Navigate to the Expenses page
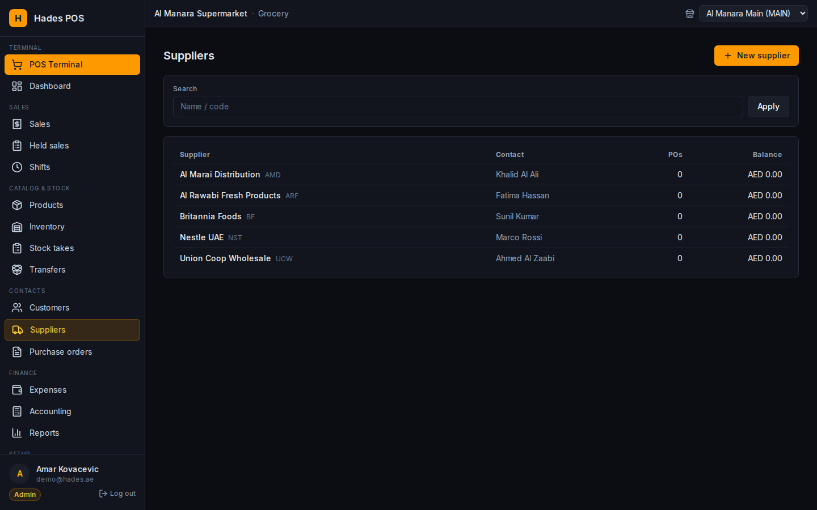817x510 pixels. pos(72,390)
